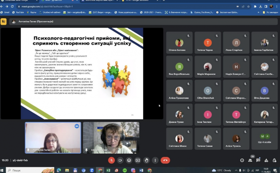Switch to the Jamboard browser tab

139,1
